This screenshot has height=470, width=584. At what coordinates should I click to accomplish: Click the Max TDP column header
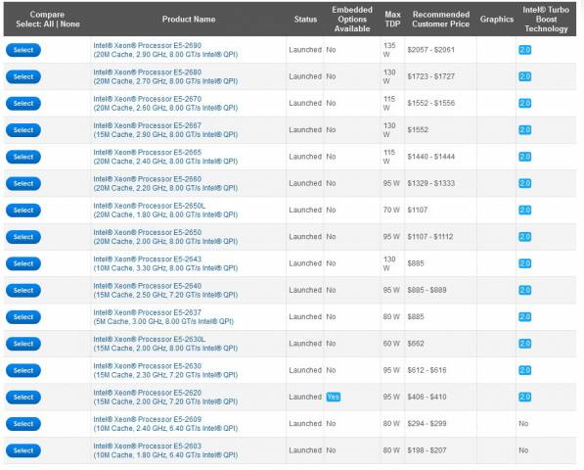[392, 19]
